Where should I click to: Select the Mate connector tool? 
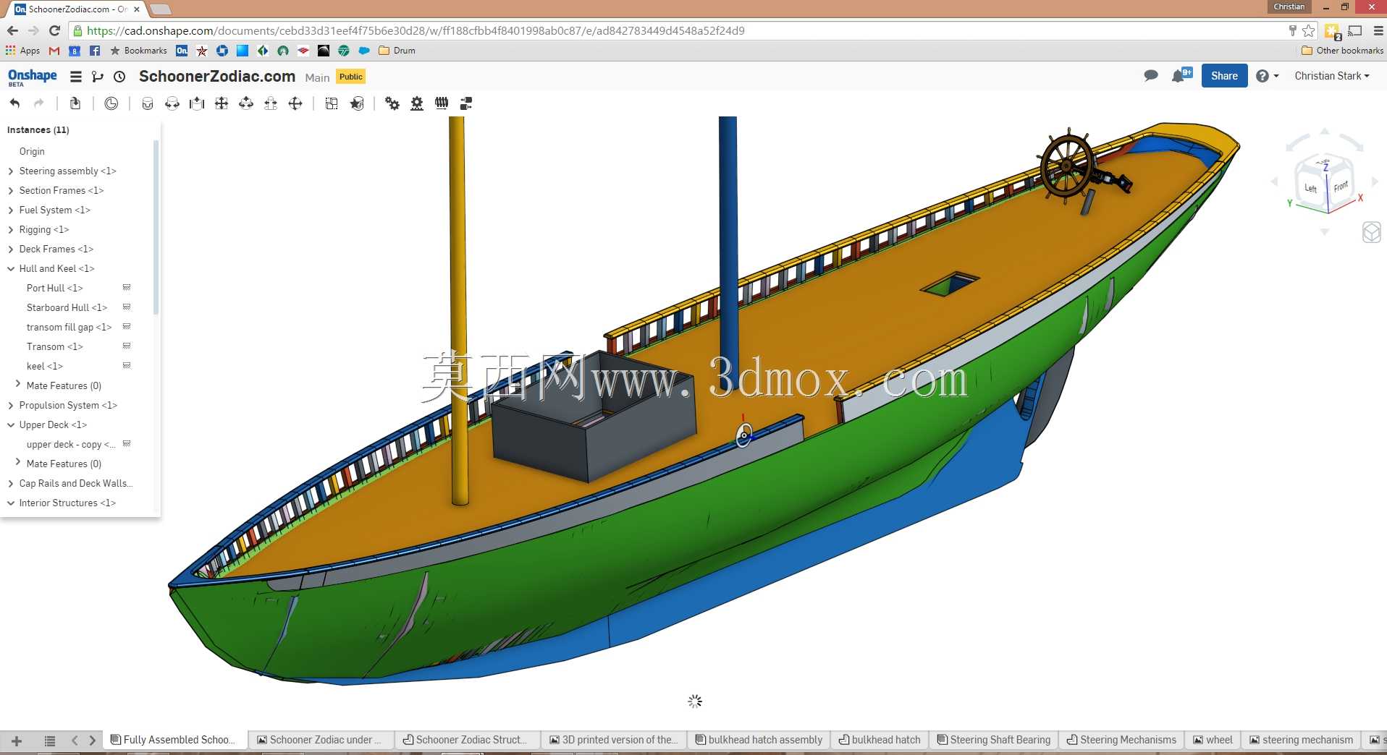(357, 103)
